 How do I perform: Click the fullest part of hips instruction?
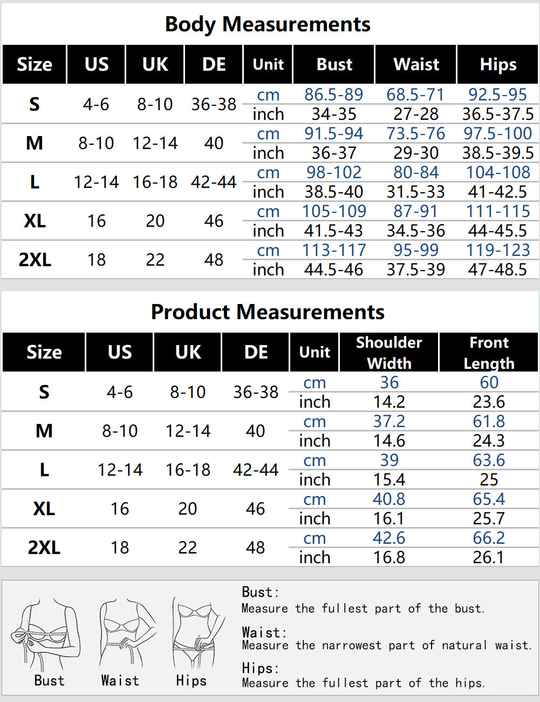(x=363, y=683)
